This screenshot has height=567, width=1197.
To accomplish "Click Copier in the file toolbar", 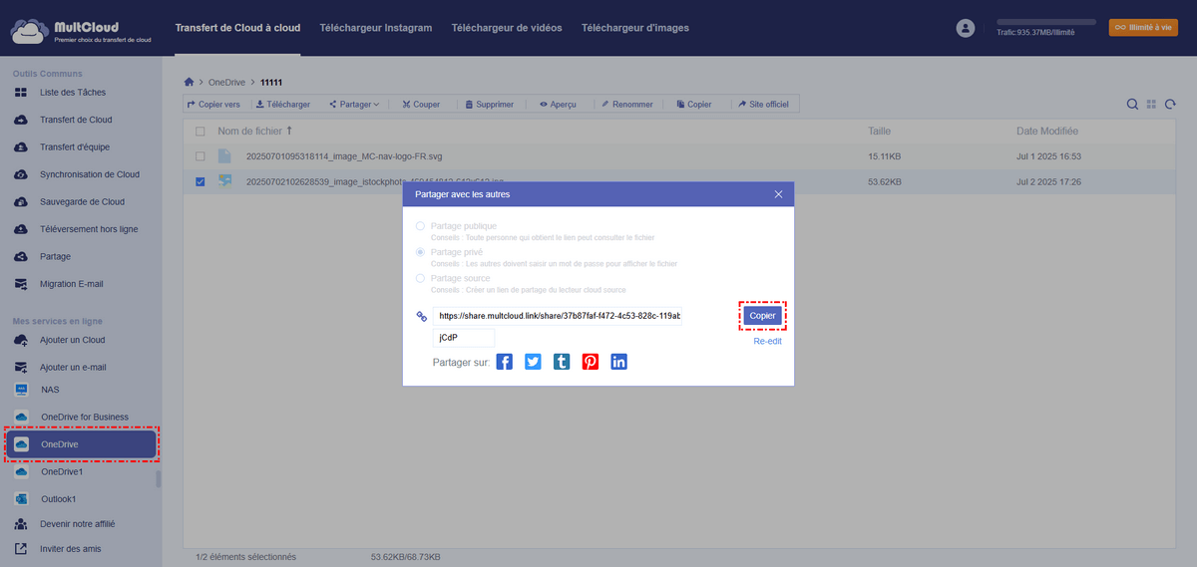I will (694, 104).
